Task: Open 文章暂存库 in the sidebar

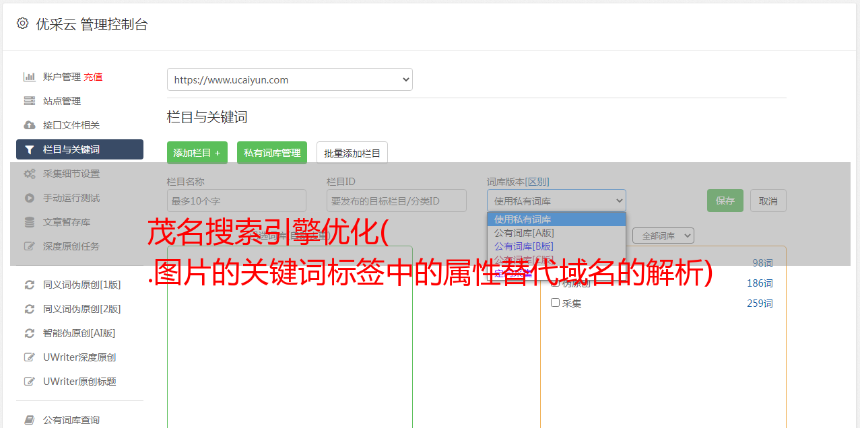Action: click(x=67, y=222)
